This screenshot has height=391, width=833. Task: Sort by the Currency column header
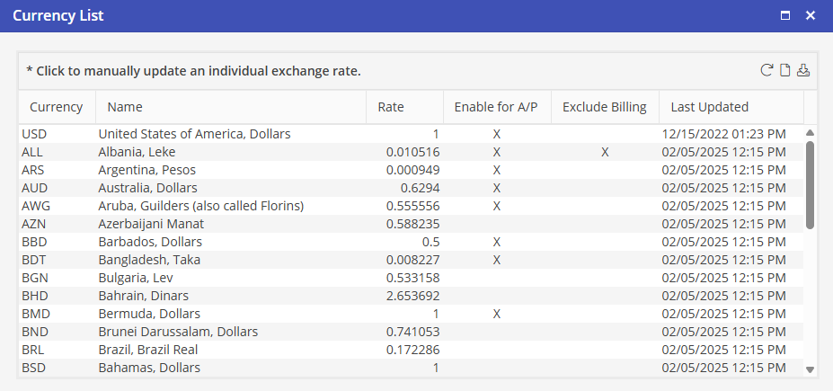pyautogui.click(x=56, y=107)
